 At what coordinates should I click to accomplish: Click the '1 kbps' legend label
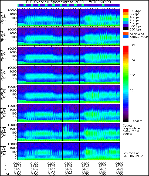pyautogui.click(x=134, y=23)
